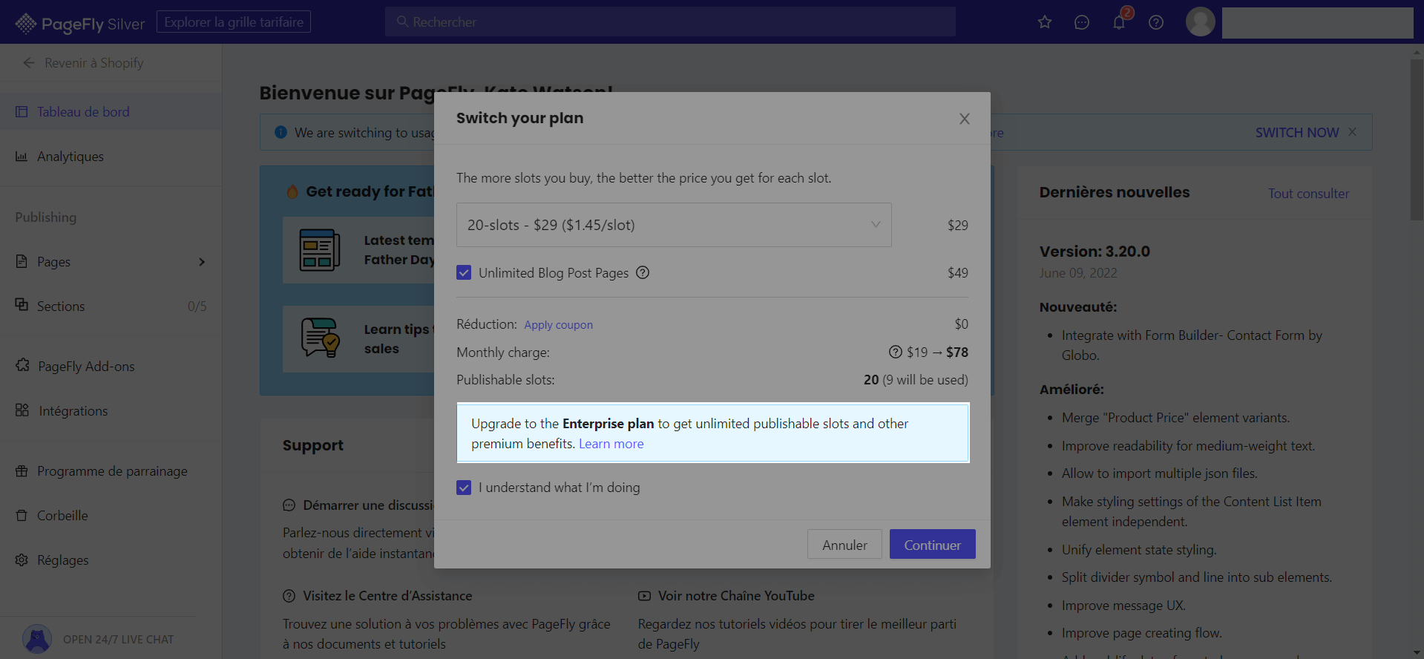
Task: Click SWITCH NOW in the banner
Action: point(1297,132)
